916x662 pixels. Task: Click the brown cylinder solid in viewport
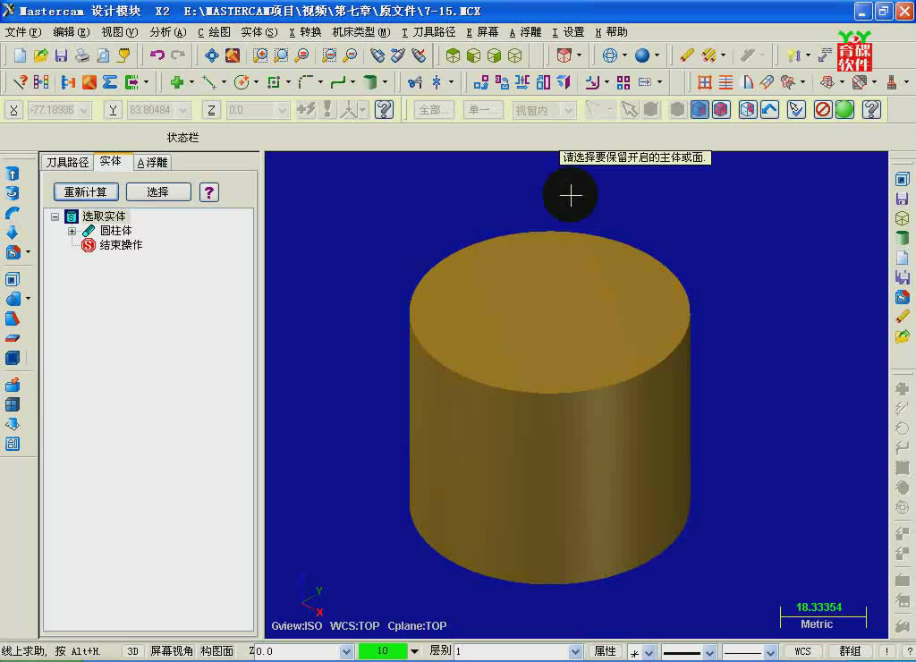coord(550,409)
